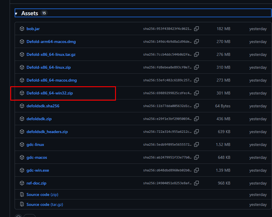
Task: Download Defold-x86_64-macos.dmg
Action: click(52, 80)
